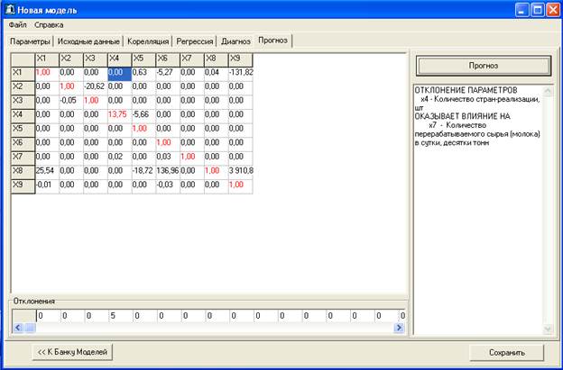Select cell with value -18,72
Viewport: 563px width, 370px height.
point(143,172)
